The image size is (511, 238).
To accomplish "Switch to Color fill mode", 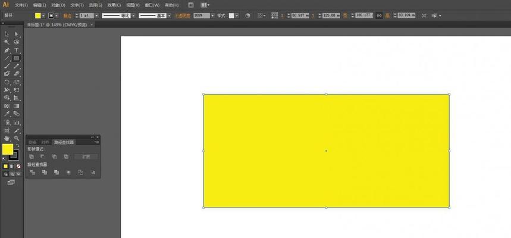I will [x=5, y=166].
